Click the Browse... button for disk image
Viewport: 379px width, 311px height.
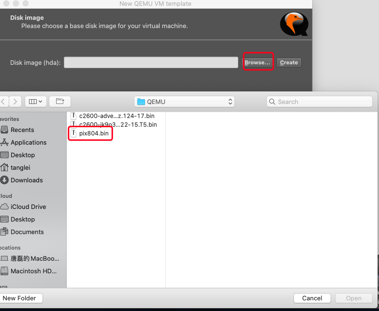(x=257, y=62)
